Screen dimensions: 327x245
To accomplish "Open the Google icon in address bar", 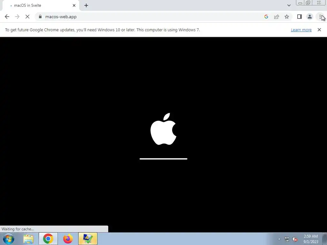I will [266, 17].
